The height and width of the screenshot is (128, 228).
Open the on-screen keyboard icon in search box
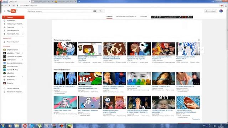pyautogui.click(x=95, y=11)
